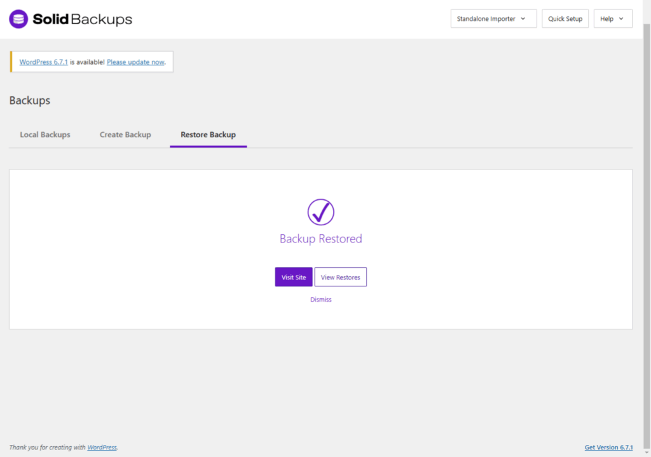Open the WordPress 6.7.1 link in notice
The width and height of the screenshot is (651, 457).
[x=43, y=62]
